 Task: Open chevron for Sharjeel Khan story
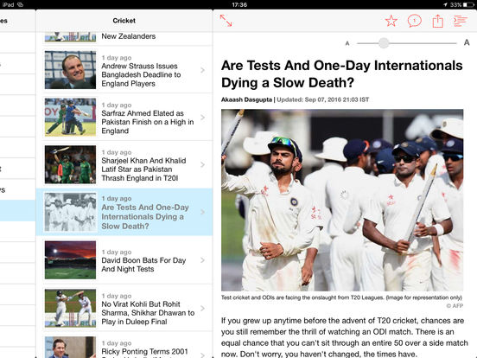pos(203,164)
